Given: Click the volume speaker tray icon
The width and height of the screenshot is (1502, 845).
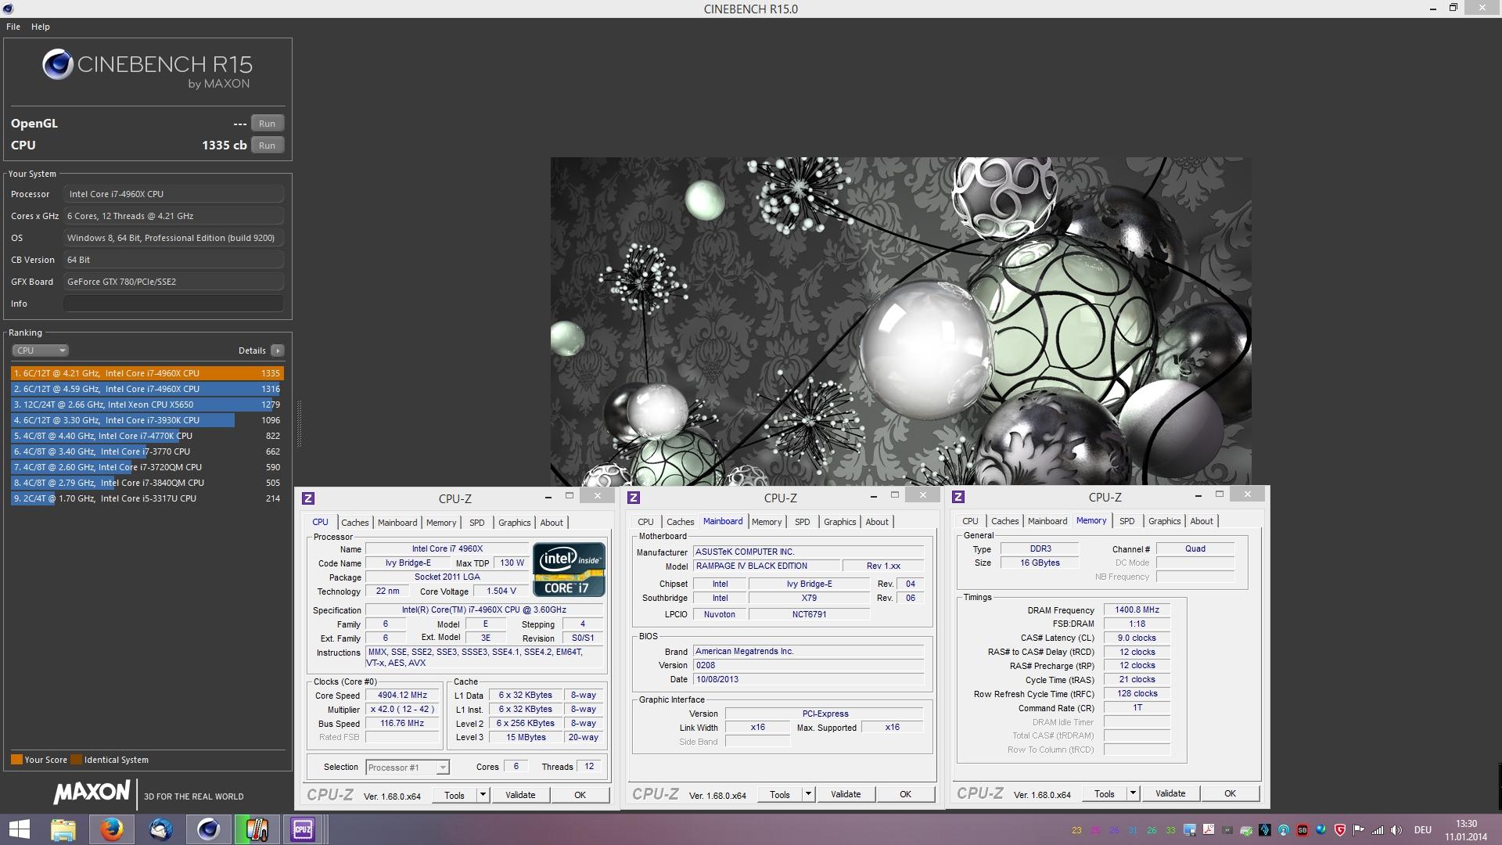Looking at the screenshot, I should 1396,830.
